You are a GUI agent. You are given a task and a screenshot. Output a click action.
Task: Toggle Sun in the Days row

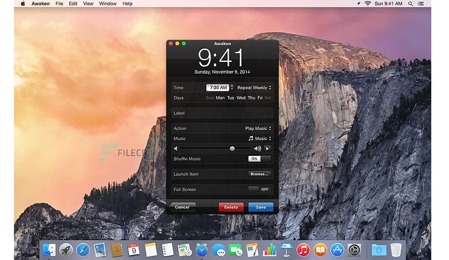click(x=209, y=98)
